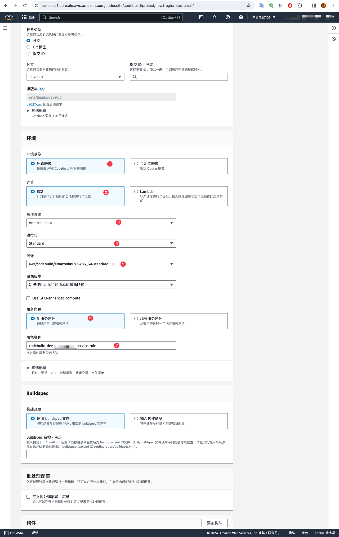Click the search magnifier in commit ID field
Screen dimensions: 339x537
pyautogui.click(x=135, y=77)
